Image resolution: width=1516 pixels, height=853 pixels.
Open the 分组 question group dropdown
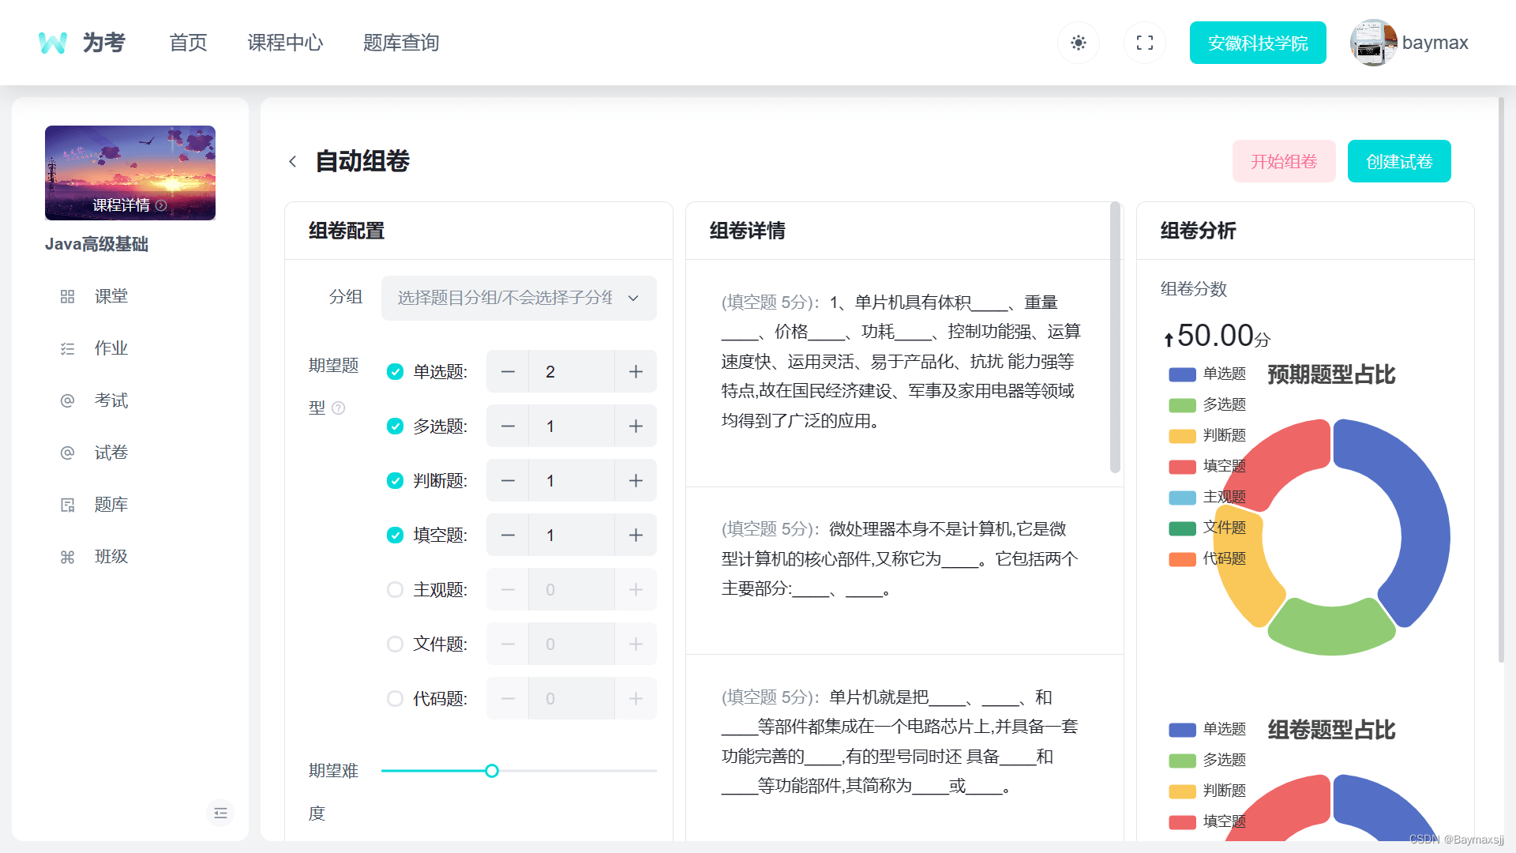coord(518,298)
